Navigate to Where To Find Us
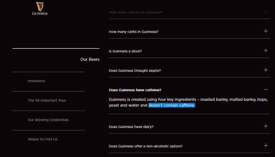Viewport: 275px width, 157px height. pyautogui.click(x=42, y=139)
